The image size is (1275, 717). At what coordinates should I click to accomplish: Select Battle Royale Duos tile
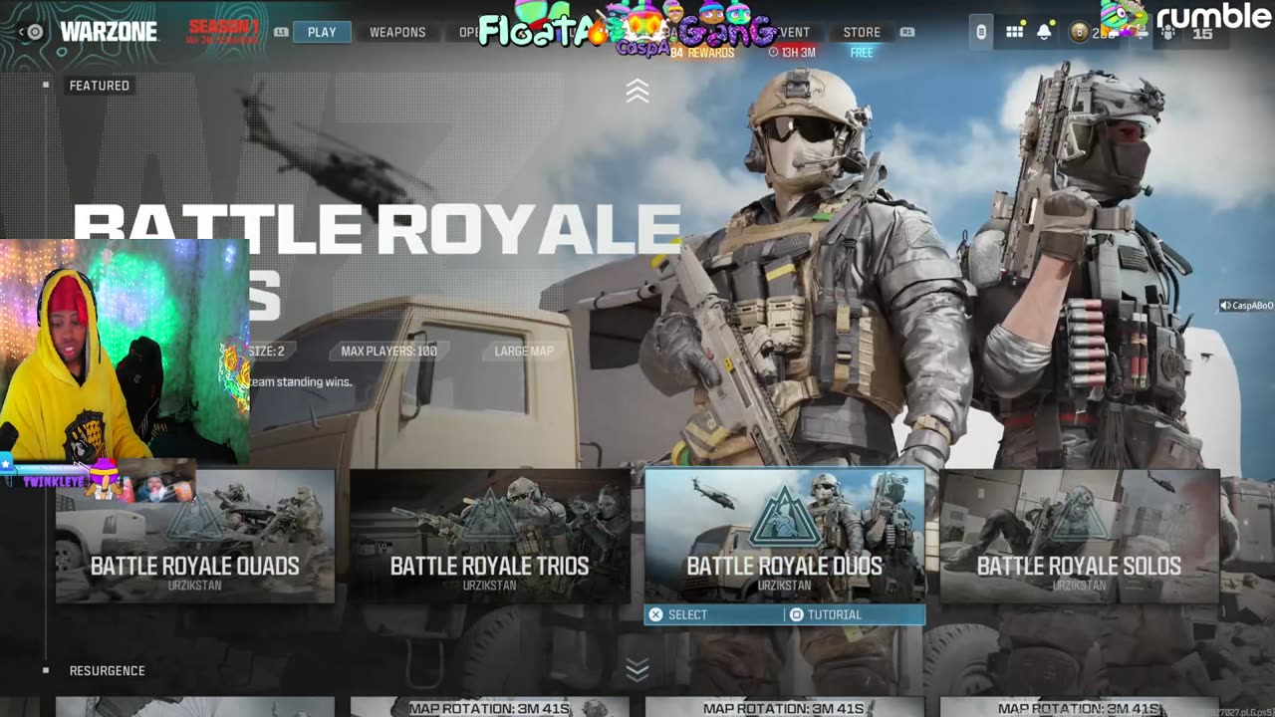785,536
